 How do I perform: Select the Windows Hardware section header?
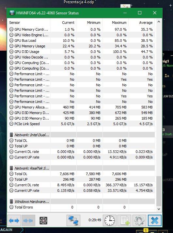81,202
